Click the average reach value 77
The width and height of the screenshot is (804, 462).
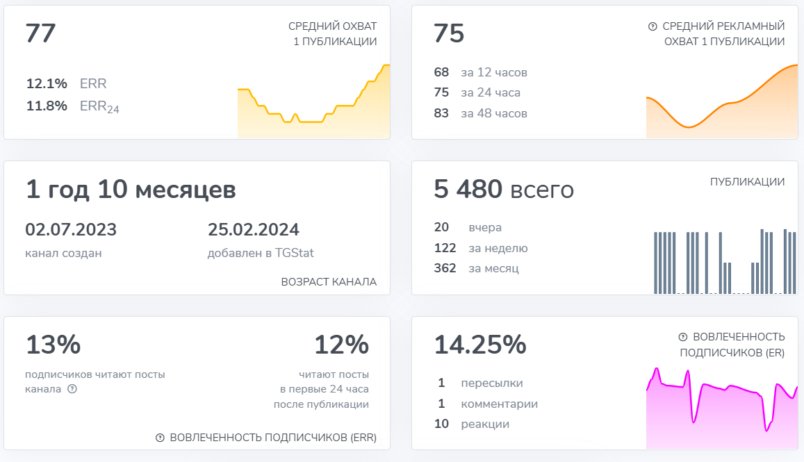[x=40, y=34]
